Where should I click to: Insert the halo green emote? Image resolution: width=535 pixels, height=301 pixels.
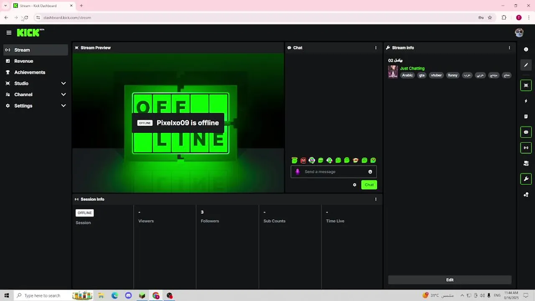click(x=294, y=160)
